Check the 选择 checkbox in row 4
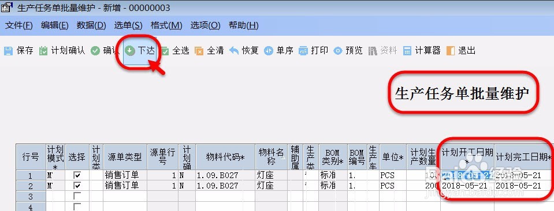The image size is (554, 211). coord(77,206)
